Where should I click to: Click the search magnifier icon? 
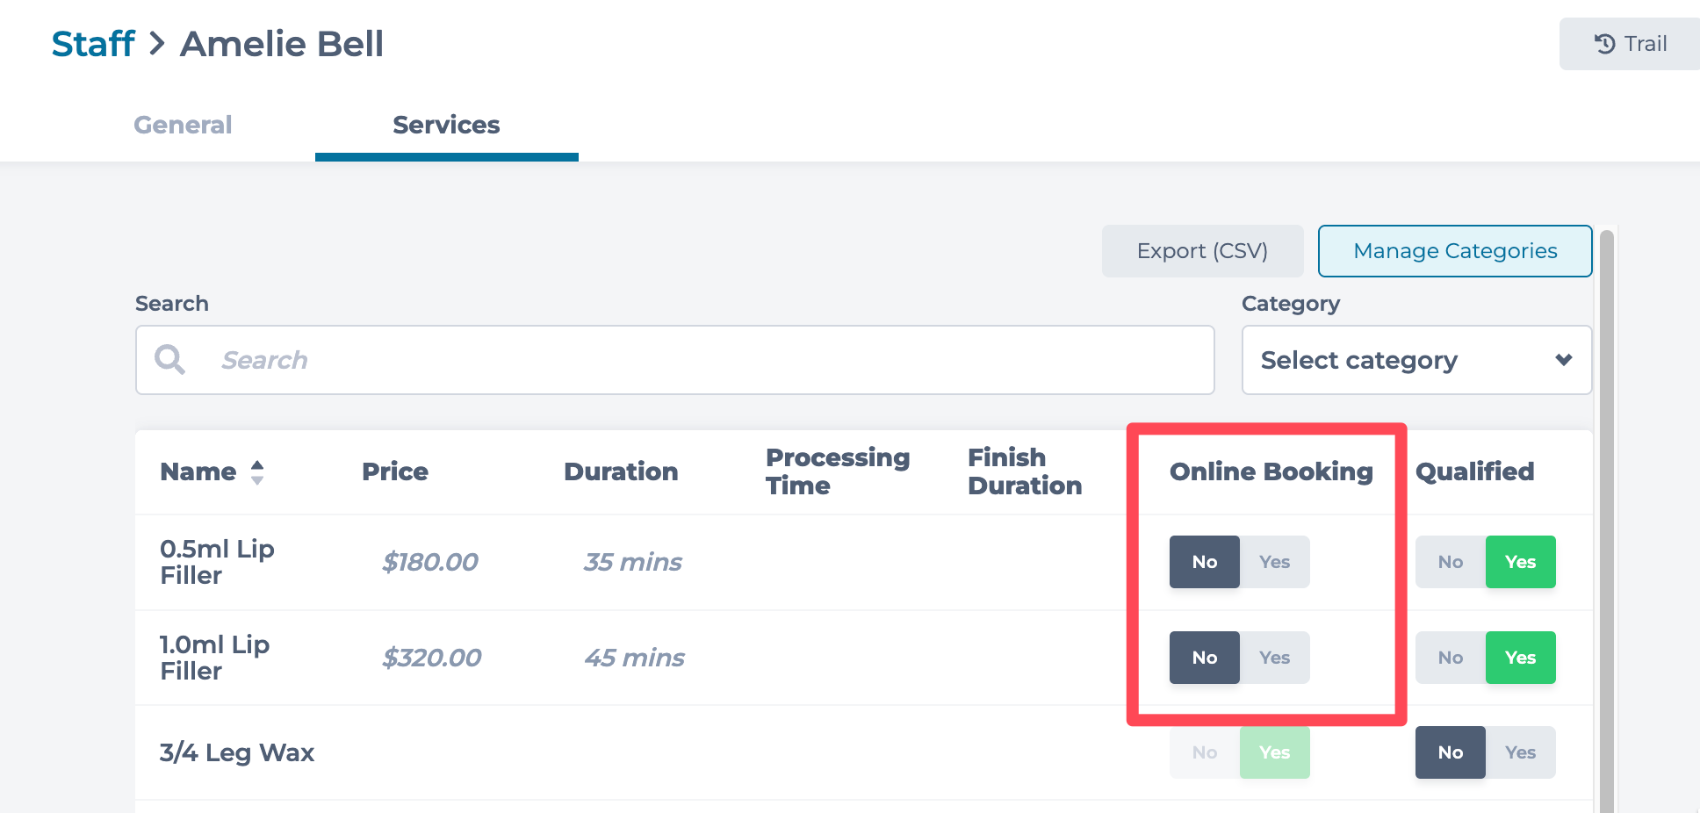pyautogui.click(x=169, y=360)
